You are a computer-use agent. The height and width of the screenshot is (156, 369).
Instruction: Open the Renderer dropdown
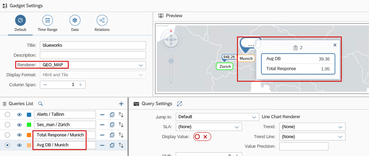141,65
